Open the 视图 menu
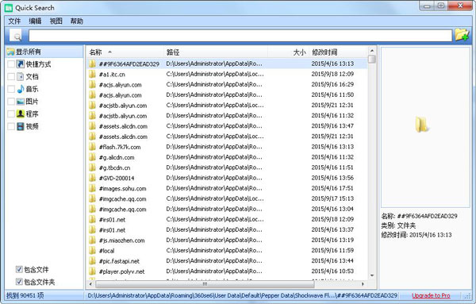This screenshot has width=476, height=304. tap(56, 21)
